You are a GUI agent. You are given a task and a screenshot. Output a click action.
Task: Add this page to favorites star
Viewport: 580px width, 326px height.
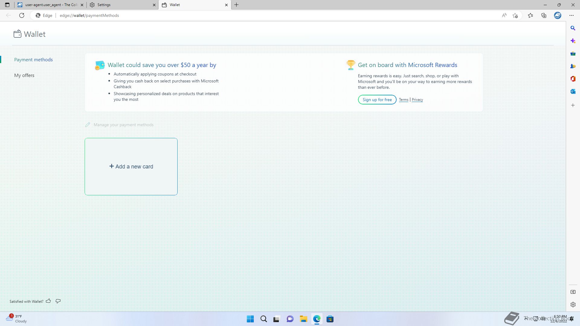pos(515,15)
